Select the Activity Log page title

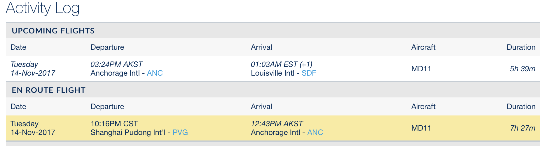(x=43, y=8)
